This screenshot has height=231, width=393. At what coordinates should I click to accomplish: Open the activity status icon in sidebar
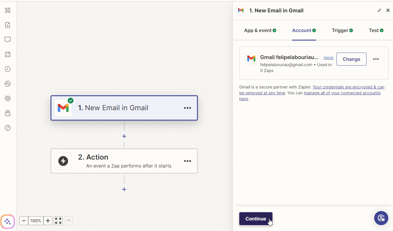coord(8,84)
